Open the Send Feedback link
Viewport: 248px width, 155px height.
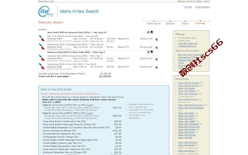pos(202,7)
